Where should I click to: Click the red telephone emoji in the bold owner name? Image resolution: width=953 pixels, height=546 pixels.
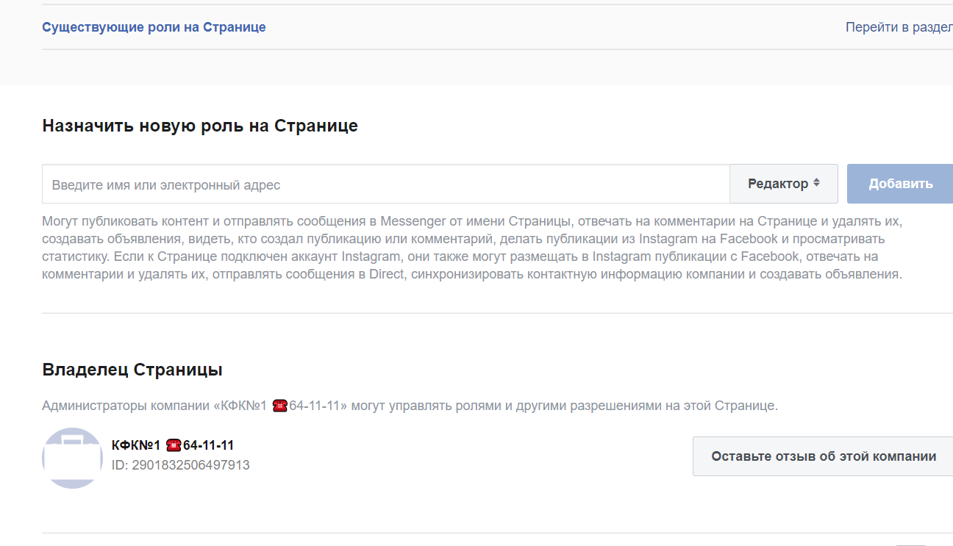tap(173, 445)
